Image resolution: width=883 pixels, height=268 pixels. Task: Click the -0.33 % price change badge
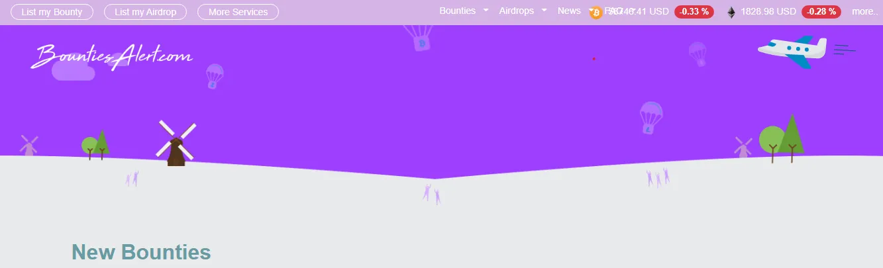coord(694,12)
